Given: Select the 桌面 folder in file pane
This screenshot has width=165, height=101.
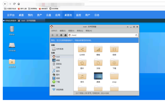Looking at the screenshot, I should (x=98, y=76).
